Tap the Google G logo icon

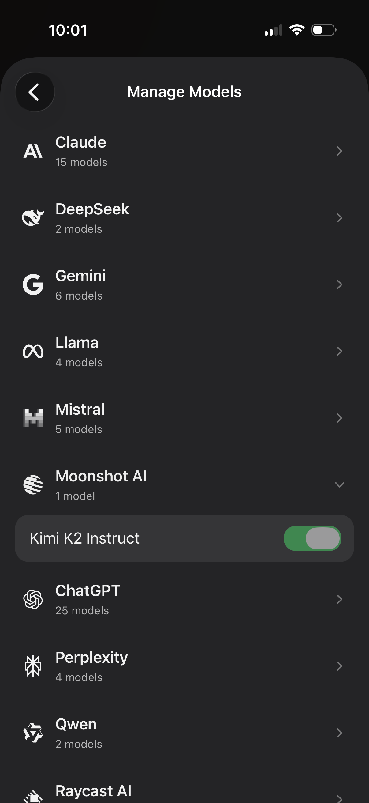(33, 285)
